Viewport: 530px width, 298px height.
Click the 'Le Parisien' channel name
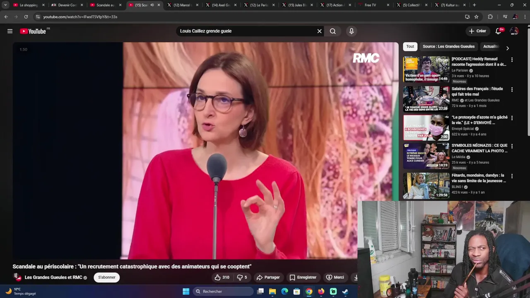460,70
